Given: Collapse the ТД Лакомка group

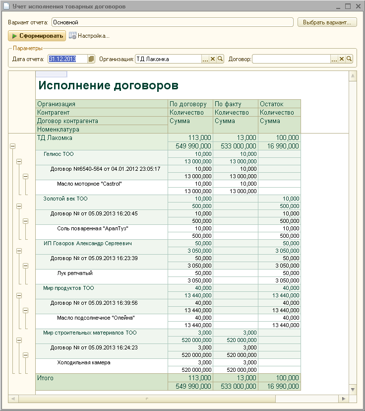Looking at the screenshot, I should pyautogui.click(x=12, y=146).
